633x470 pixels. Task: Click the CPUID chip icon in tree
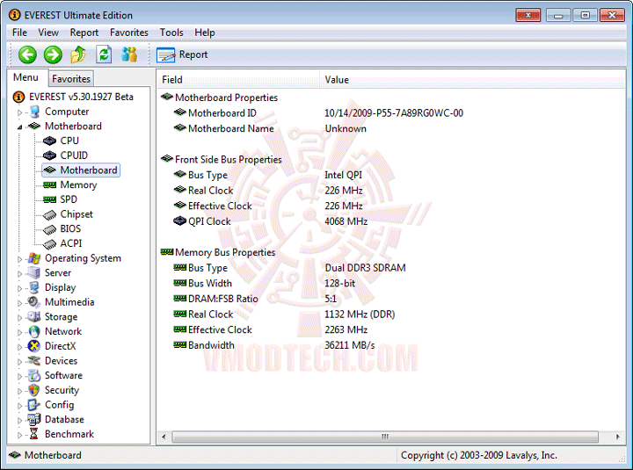click(49, 155)
